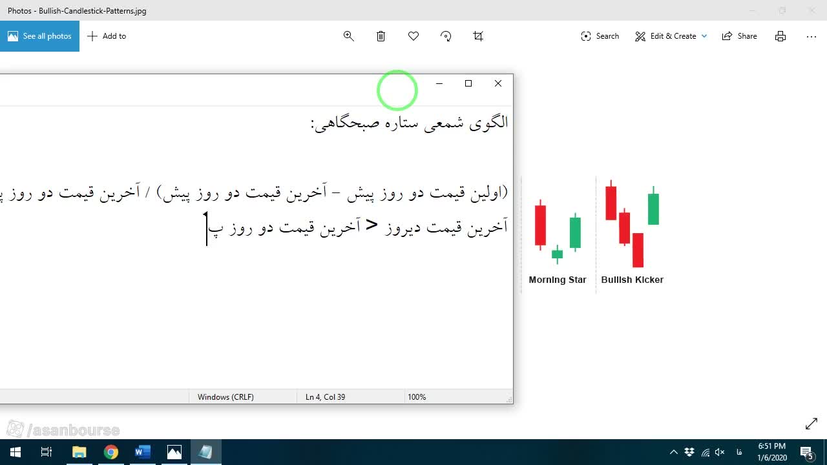Open File Explorer from taskbar
This screenshot has height=465, width=827.
pyautogui.click(x=79, y=452)
